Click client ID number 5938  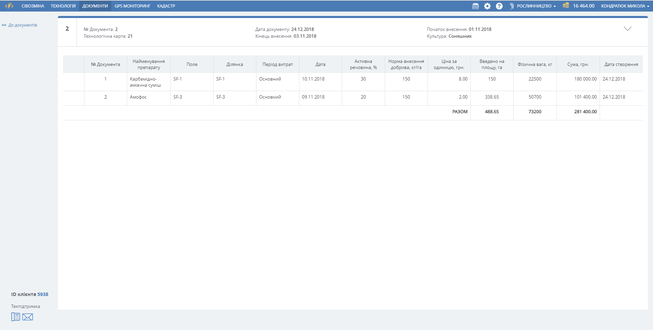tap(43, 294)
